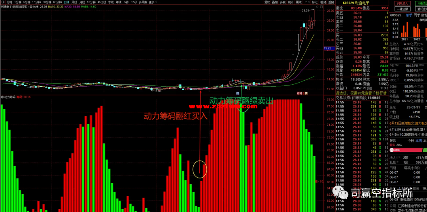Switch to 周线 weekly chart
The image size is (427, 212).
74,2
